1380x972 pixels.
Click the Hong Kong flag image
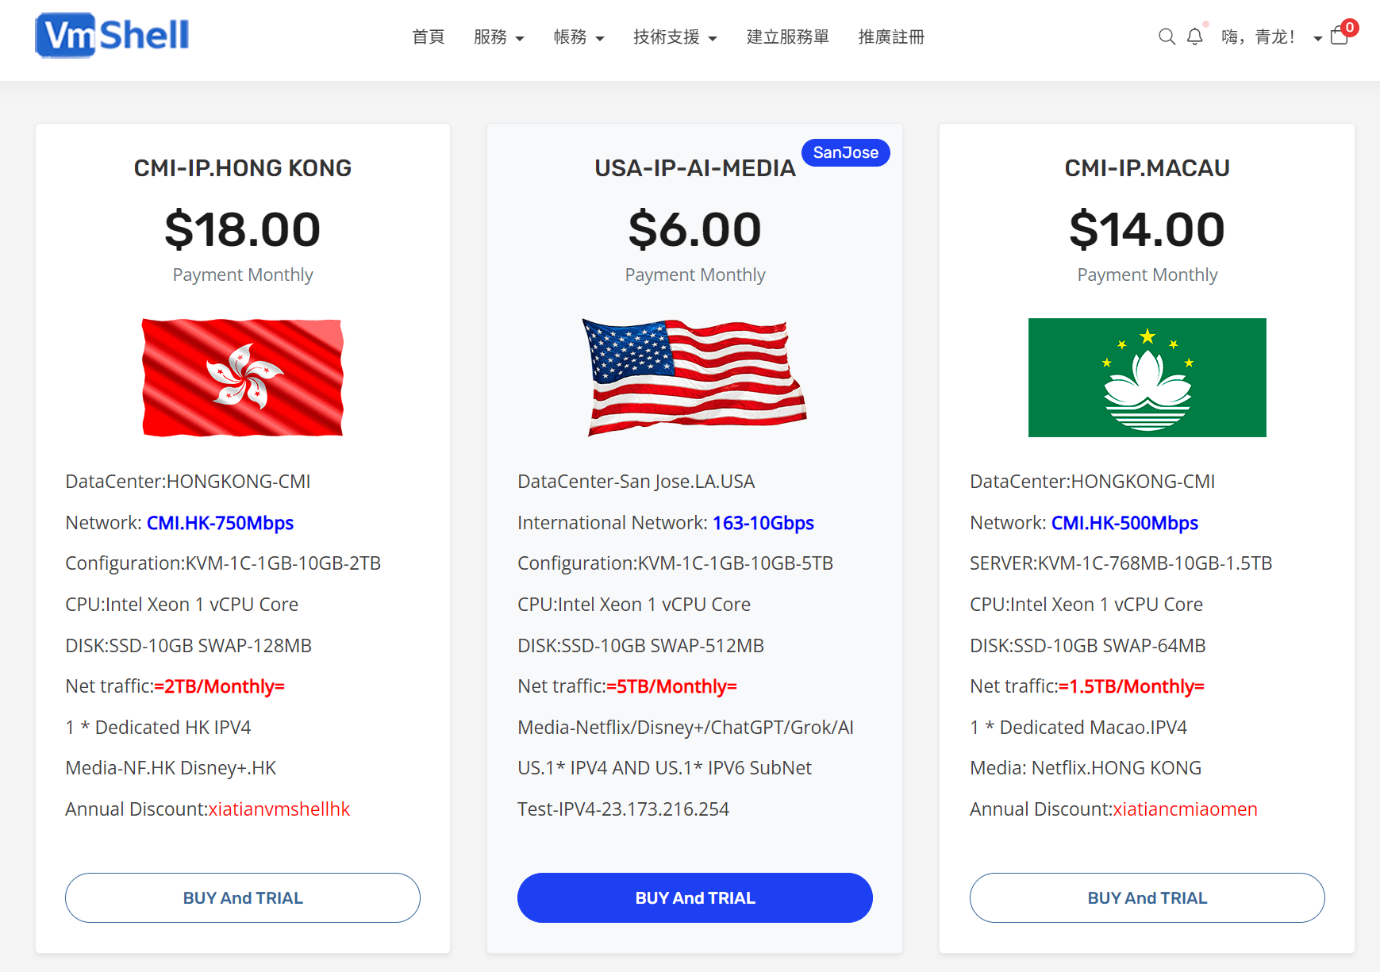pos(243,378)
